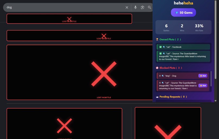Open image search with the camera lens icon

(142, 8)
